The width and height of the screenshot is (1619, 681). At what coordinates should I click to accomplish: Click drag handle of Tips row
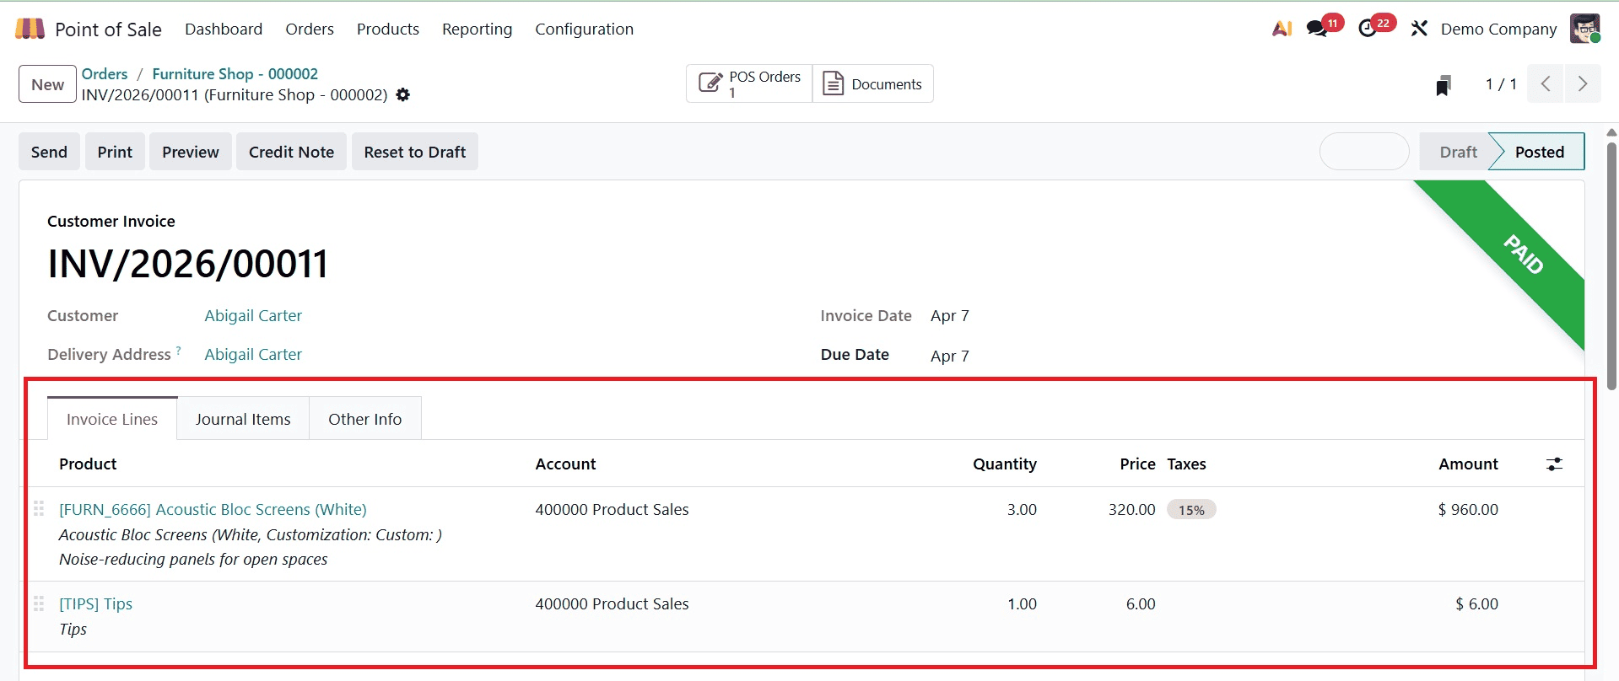tap(39, 603)
